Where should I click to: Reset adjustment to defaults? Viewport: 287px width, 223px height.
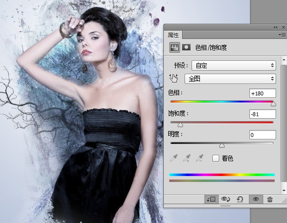tap(240, 199)
